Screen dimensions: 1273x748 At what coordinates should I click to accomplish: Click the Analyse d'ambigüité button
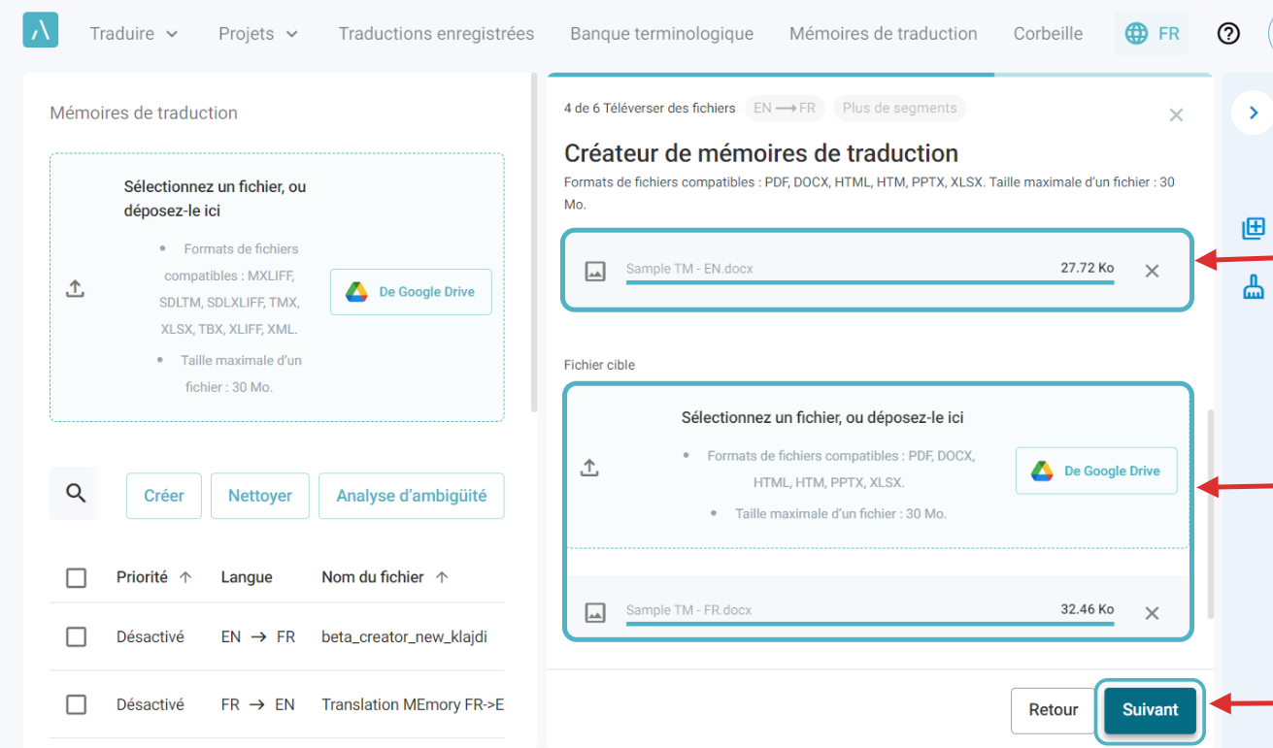(x=412, y=496)
